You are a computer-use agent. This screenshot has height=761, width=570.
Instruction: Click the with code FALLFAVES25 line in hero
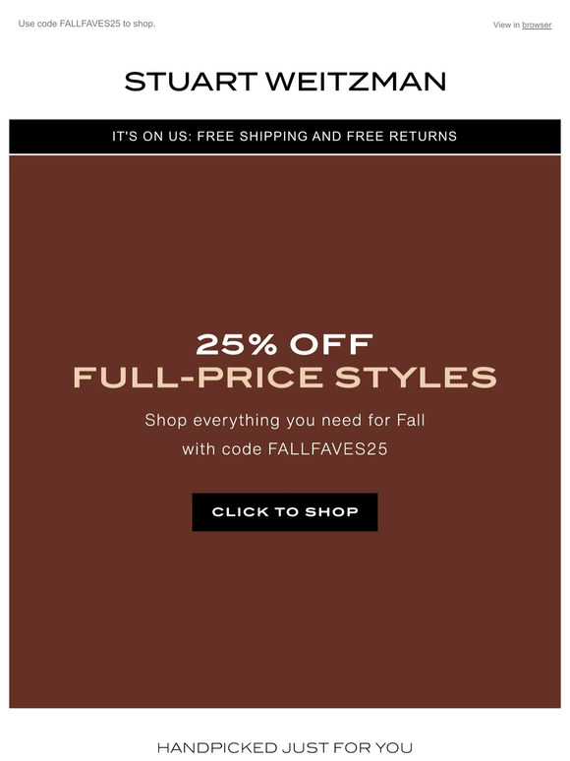[285, 449]
